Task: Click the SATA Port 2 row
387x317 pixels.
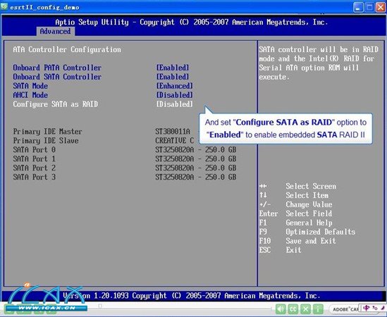Action: [x=125, y=168]
